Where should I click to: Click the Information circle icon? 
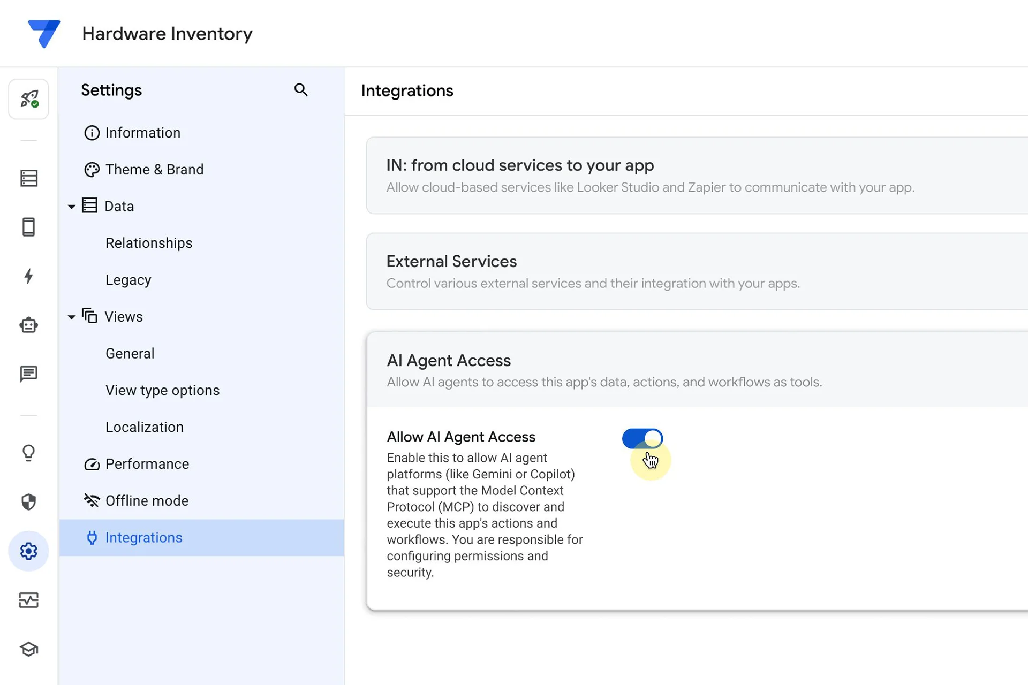click(92, 133)
